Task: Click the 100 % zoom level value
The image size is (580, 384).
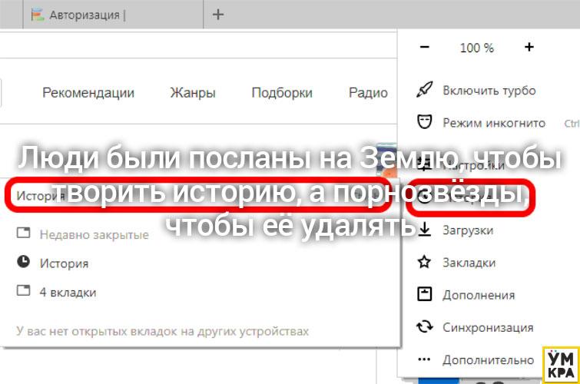Action: click(477, 48)
